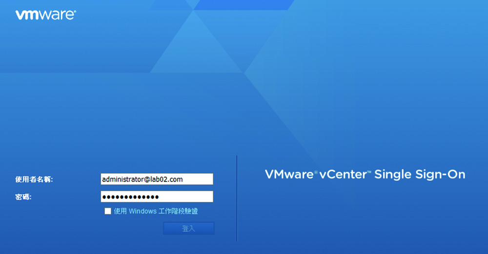Click the 登入 login button
This screenshot has width=488, height=254.
point(188,229)
